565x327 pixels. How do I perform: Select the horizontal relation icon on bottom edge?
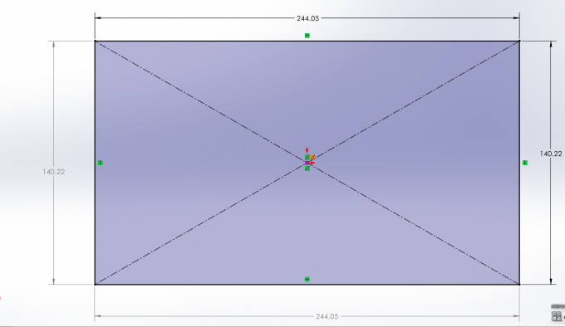pyautogui.click(x=307, y=279)
